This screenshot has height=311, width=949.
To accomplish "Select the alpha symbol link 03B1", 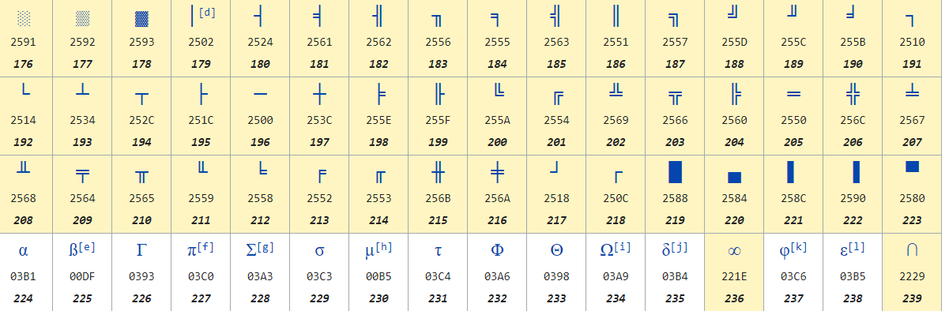I will point(23,251).
